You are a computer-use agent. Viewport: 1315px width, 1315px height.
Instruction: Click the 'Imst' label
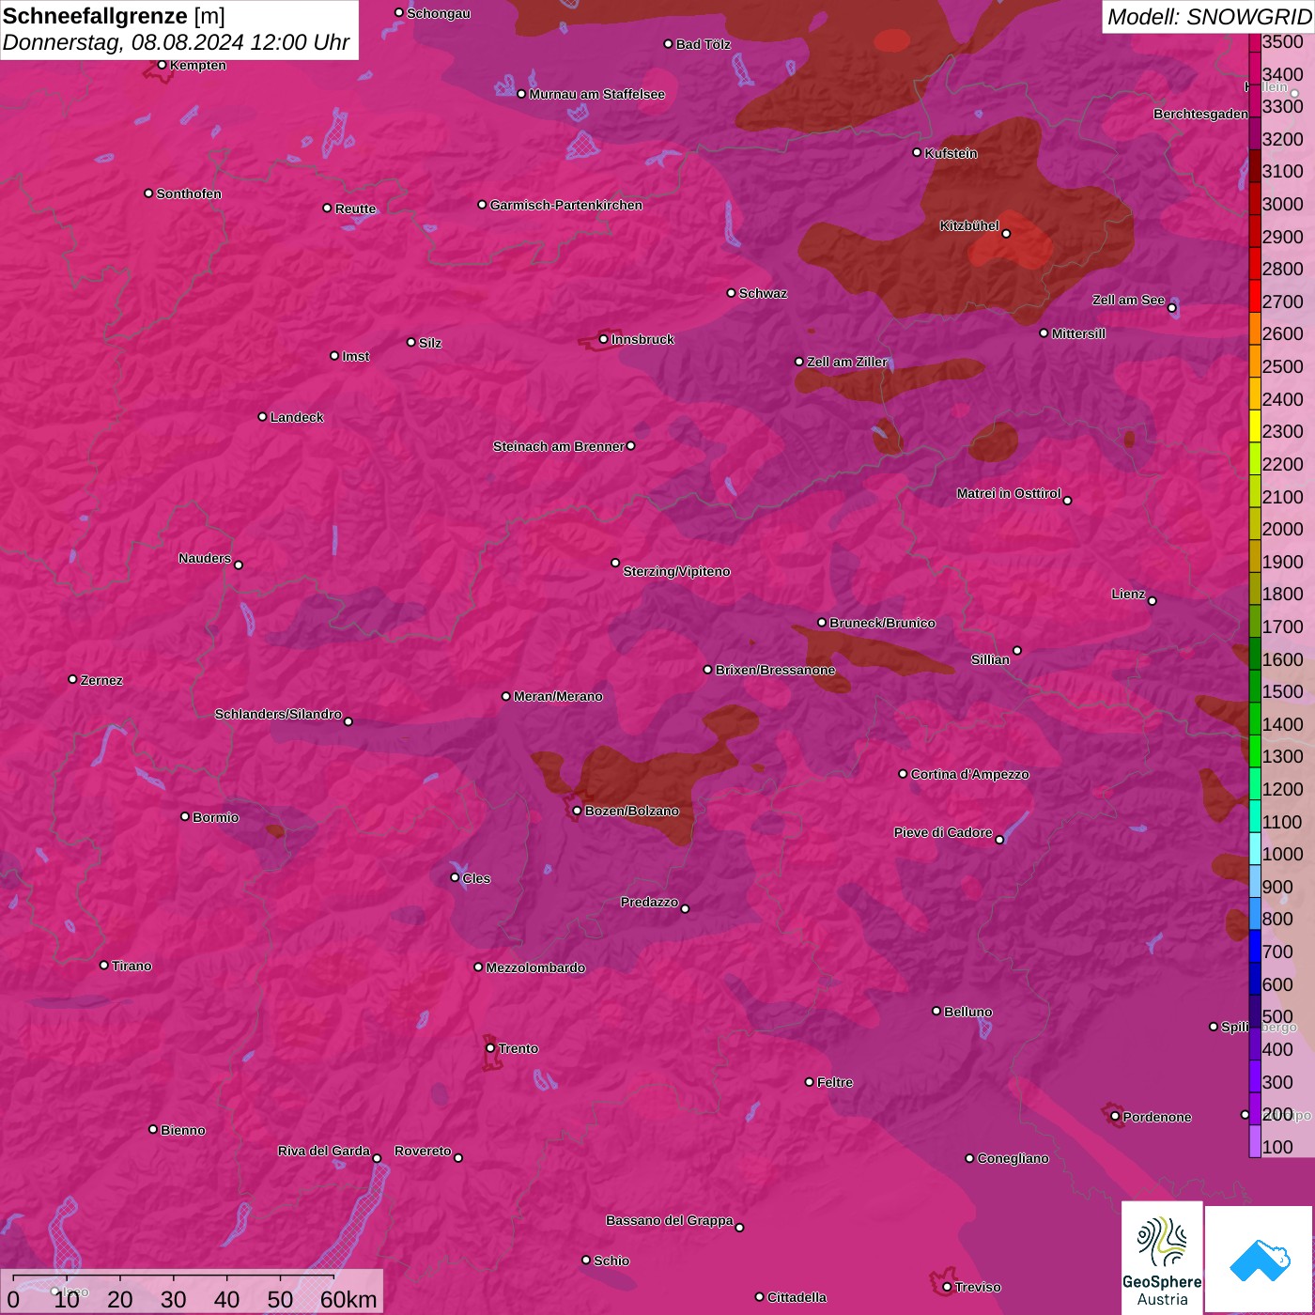pos(356,356)
